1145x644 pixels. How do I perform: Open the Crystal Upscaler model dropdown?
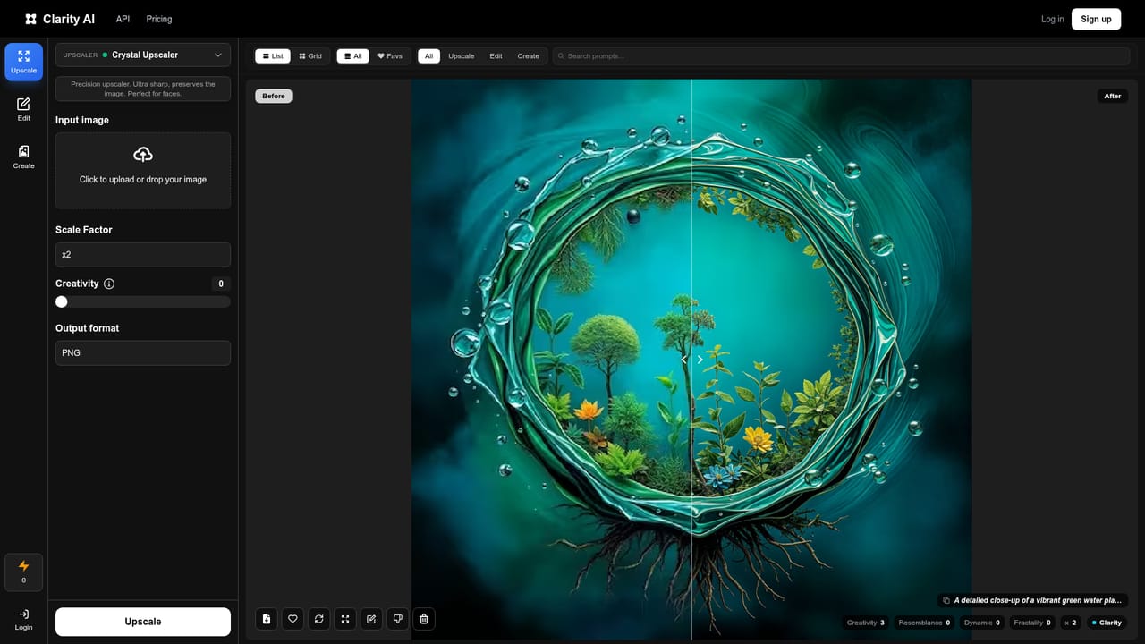143,55
